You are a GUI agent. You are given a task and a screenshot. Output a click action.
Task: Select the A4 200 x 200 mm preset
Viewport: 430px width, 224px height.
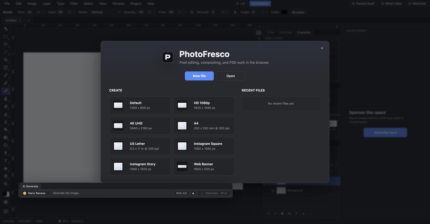(204, 126)
